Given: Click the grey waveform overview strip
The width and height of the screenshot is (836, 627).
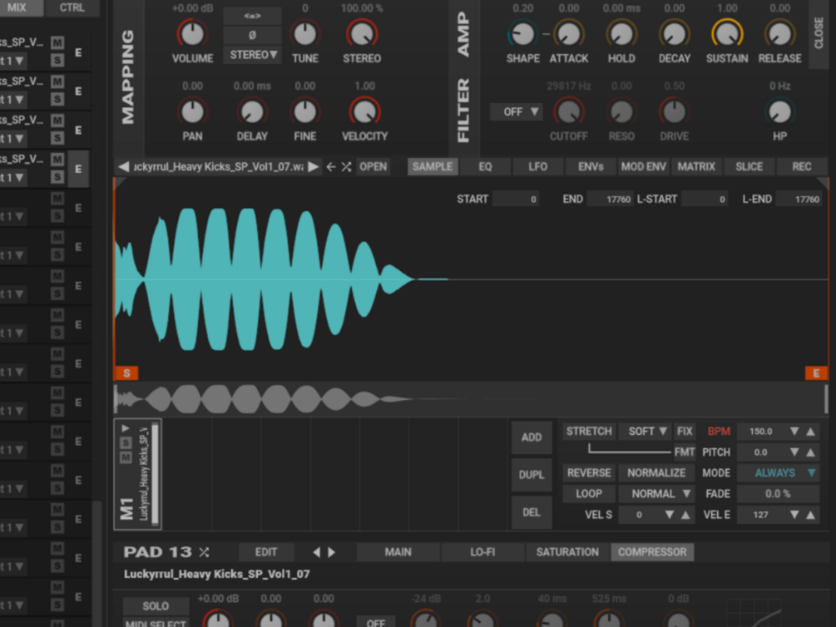Looking at the screenshot, I should (x=471, y=399).
